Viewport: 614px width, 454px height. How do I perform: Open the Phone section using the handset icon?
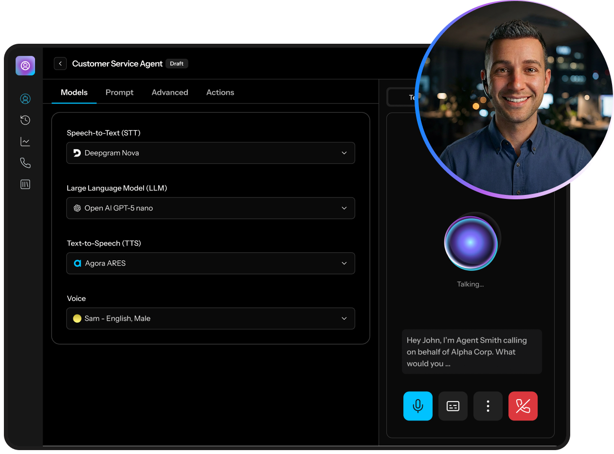(x=25, y=163)
